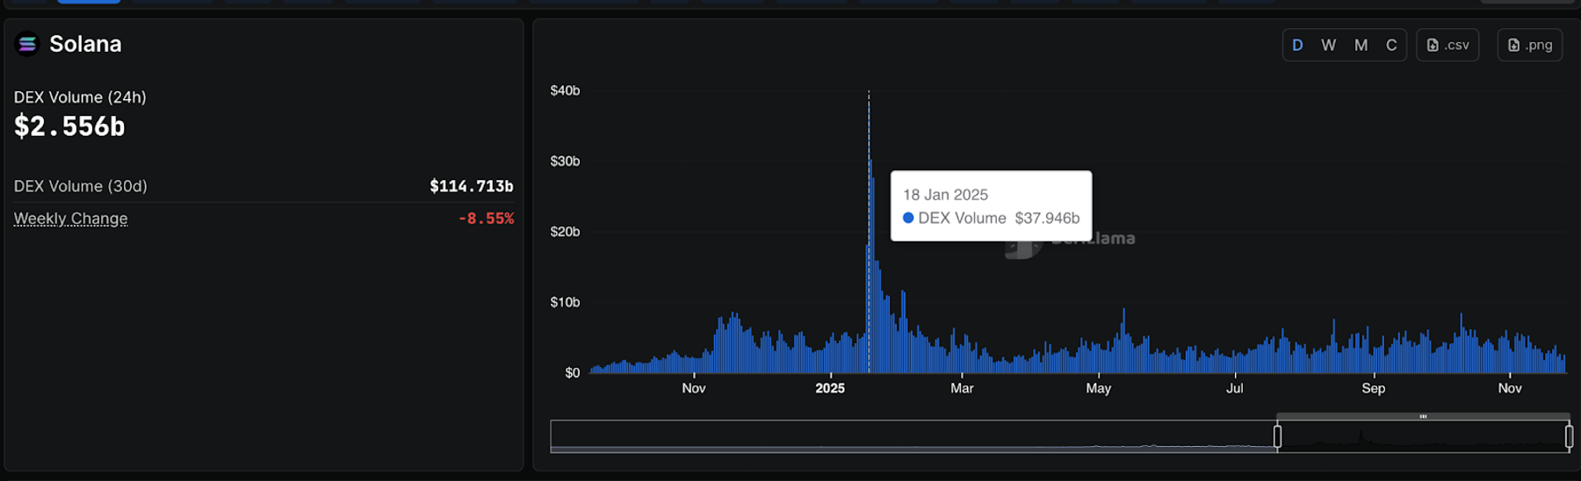The image size is (1581, 481).
Task: Click the blue DEX Volume tooltip dot
Action: (x=908, y=218)
